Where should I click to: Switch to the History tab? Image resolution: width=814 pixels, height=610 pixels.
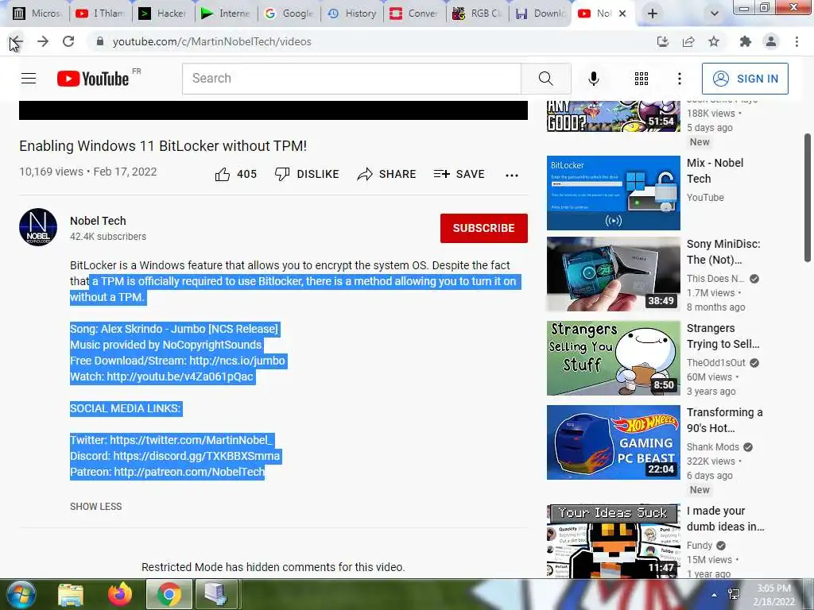pyautogui.click(x=352, y=14)
